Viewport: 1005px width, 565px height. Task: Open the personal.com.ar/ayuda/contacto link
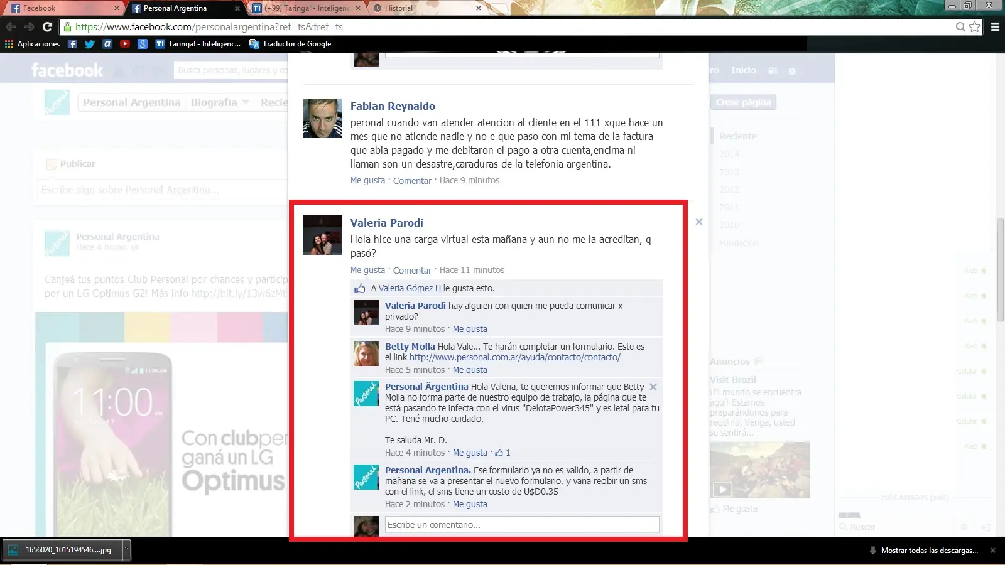coord(515,357)
